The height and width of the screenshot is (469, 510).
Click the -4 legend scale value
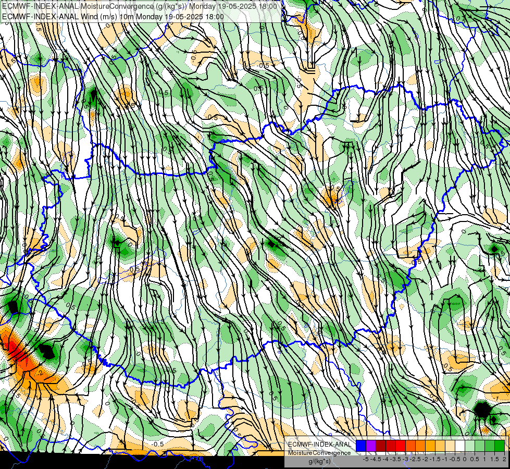point(385,459)
